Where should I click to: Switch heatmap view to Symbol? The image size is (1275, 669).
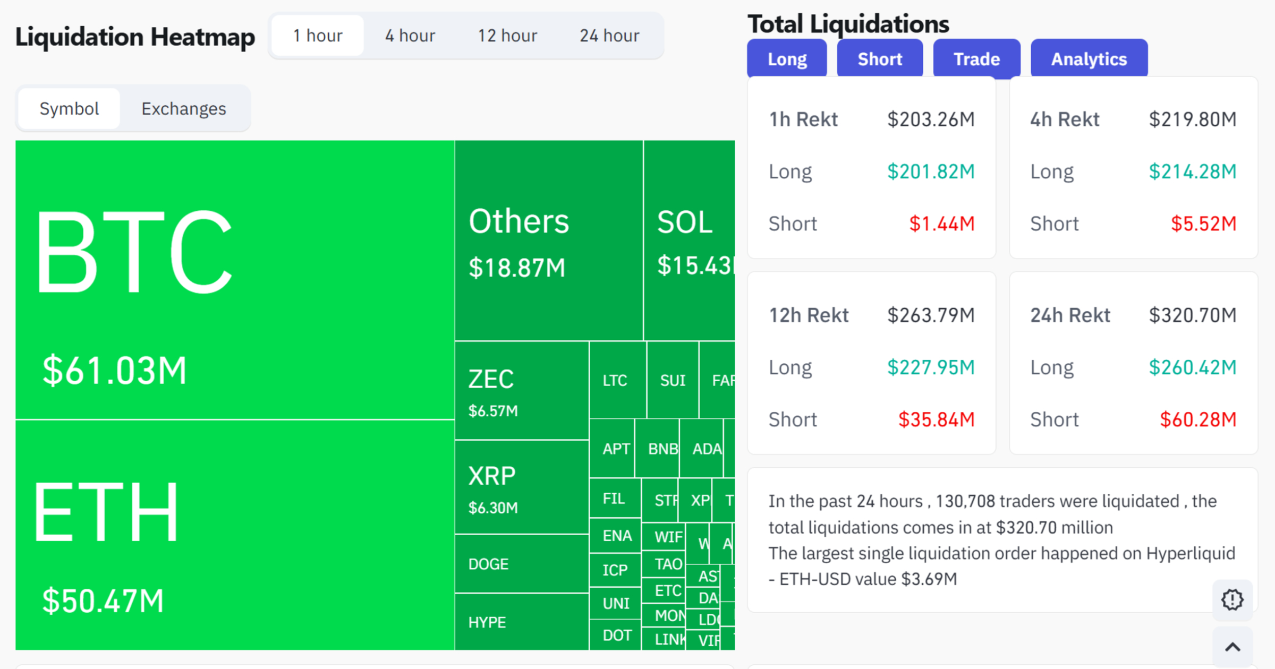[69, 108]
